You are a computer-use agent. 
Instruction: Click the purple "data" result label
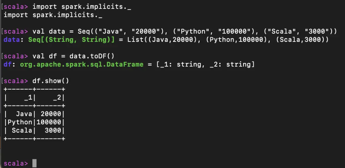tap(11, 40)
